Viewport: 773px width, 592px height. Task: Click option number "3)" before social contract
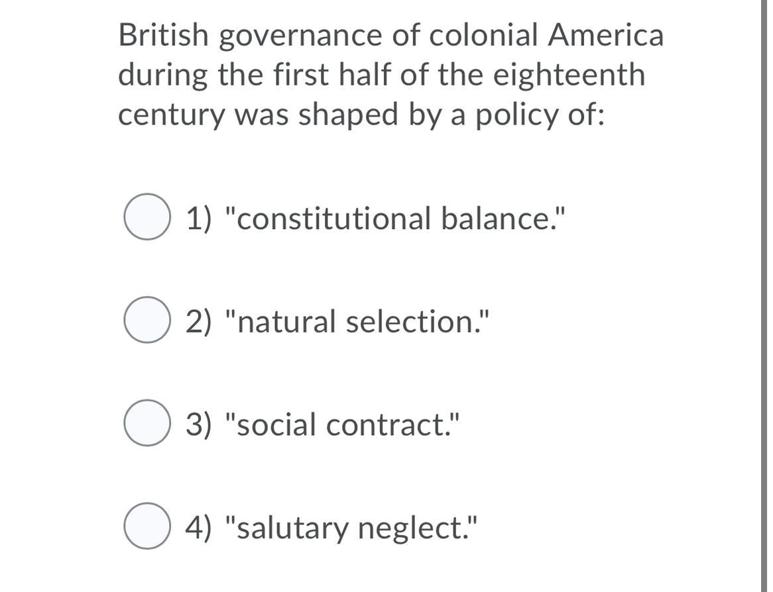(x=199, y=424)
